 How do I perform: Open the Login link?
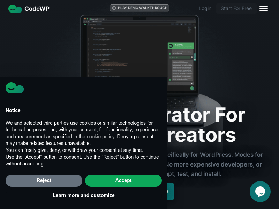205,8
